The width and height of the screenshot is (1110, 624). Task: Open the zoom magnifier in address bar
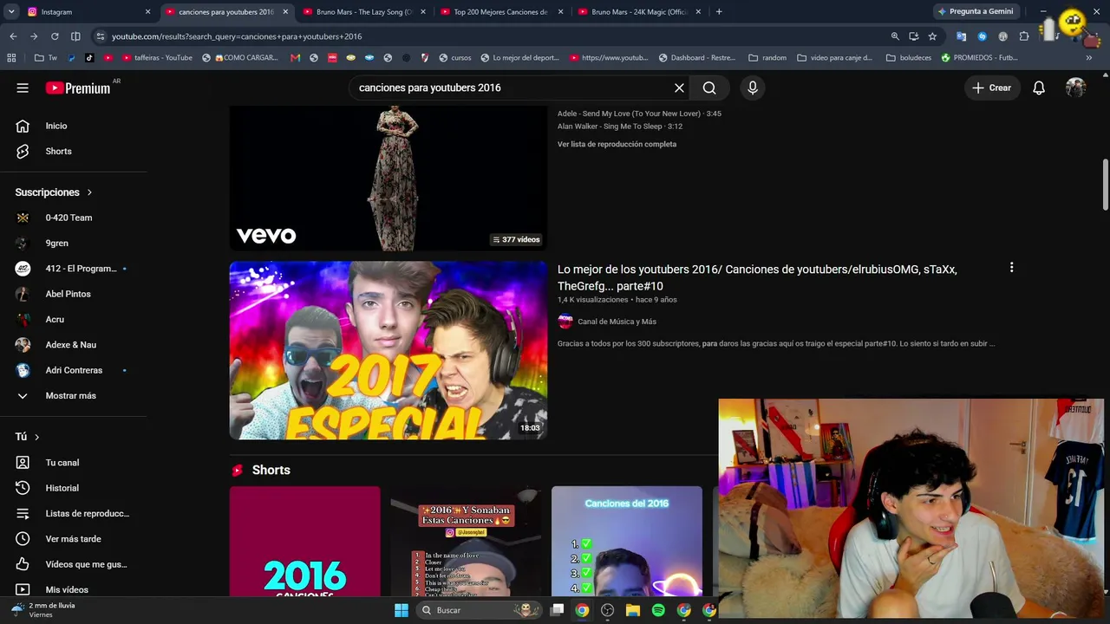pyautogui.click(x=895, y=36)
